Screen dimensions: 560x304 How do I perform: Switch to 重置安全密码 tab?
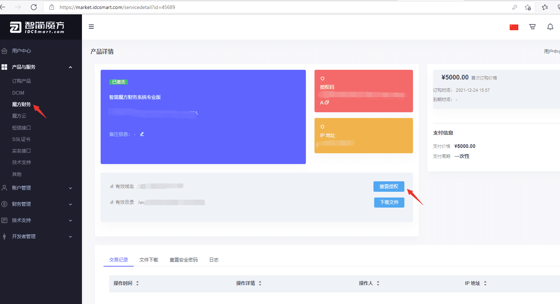tap(184, 260)
